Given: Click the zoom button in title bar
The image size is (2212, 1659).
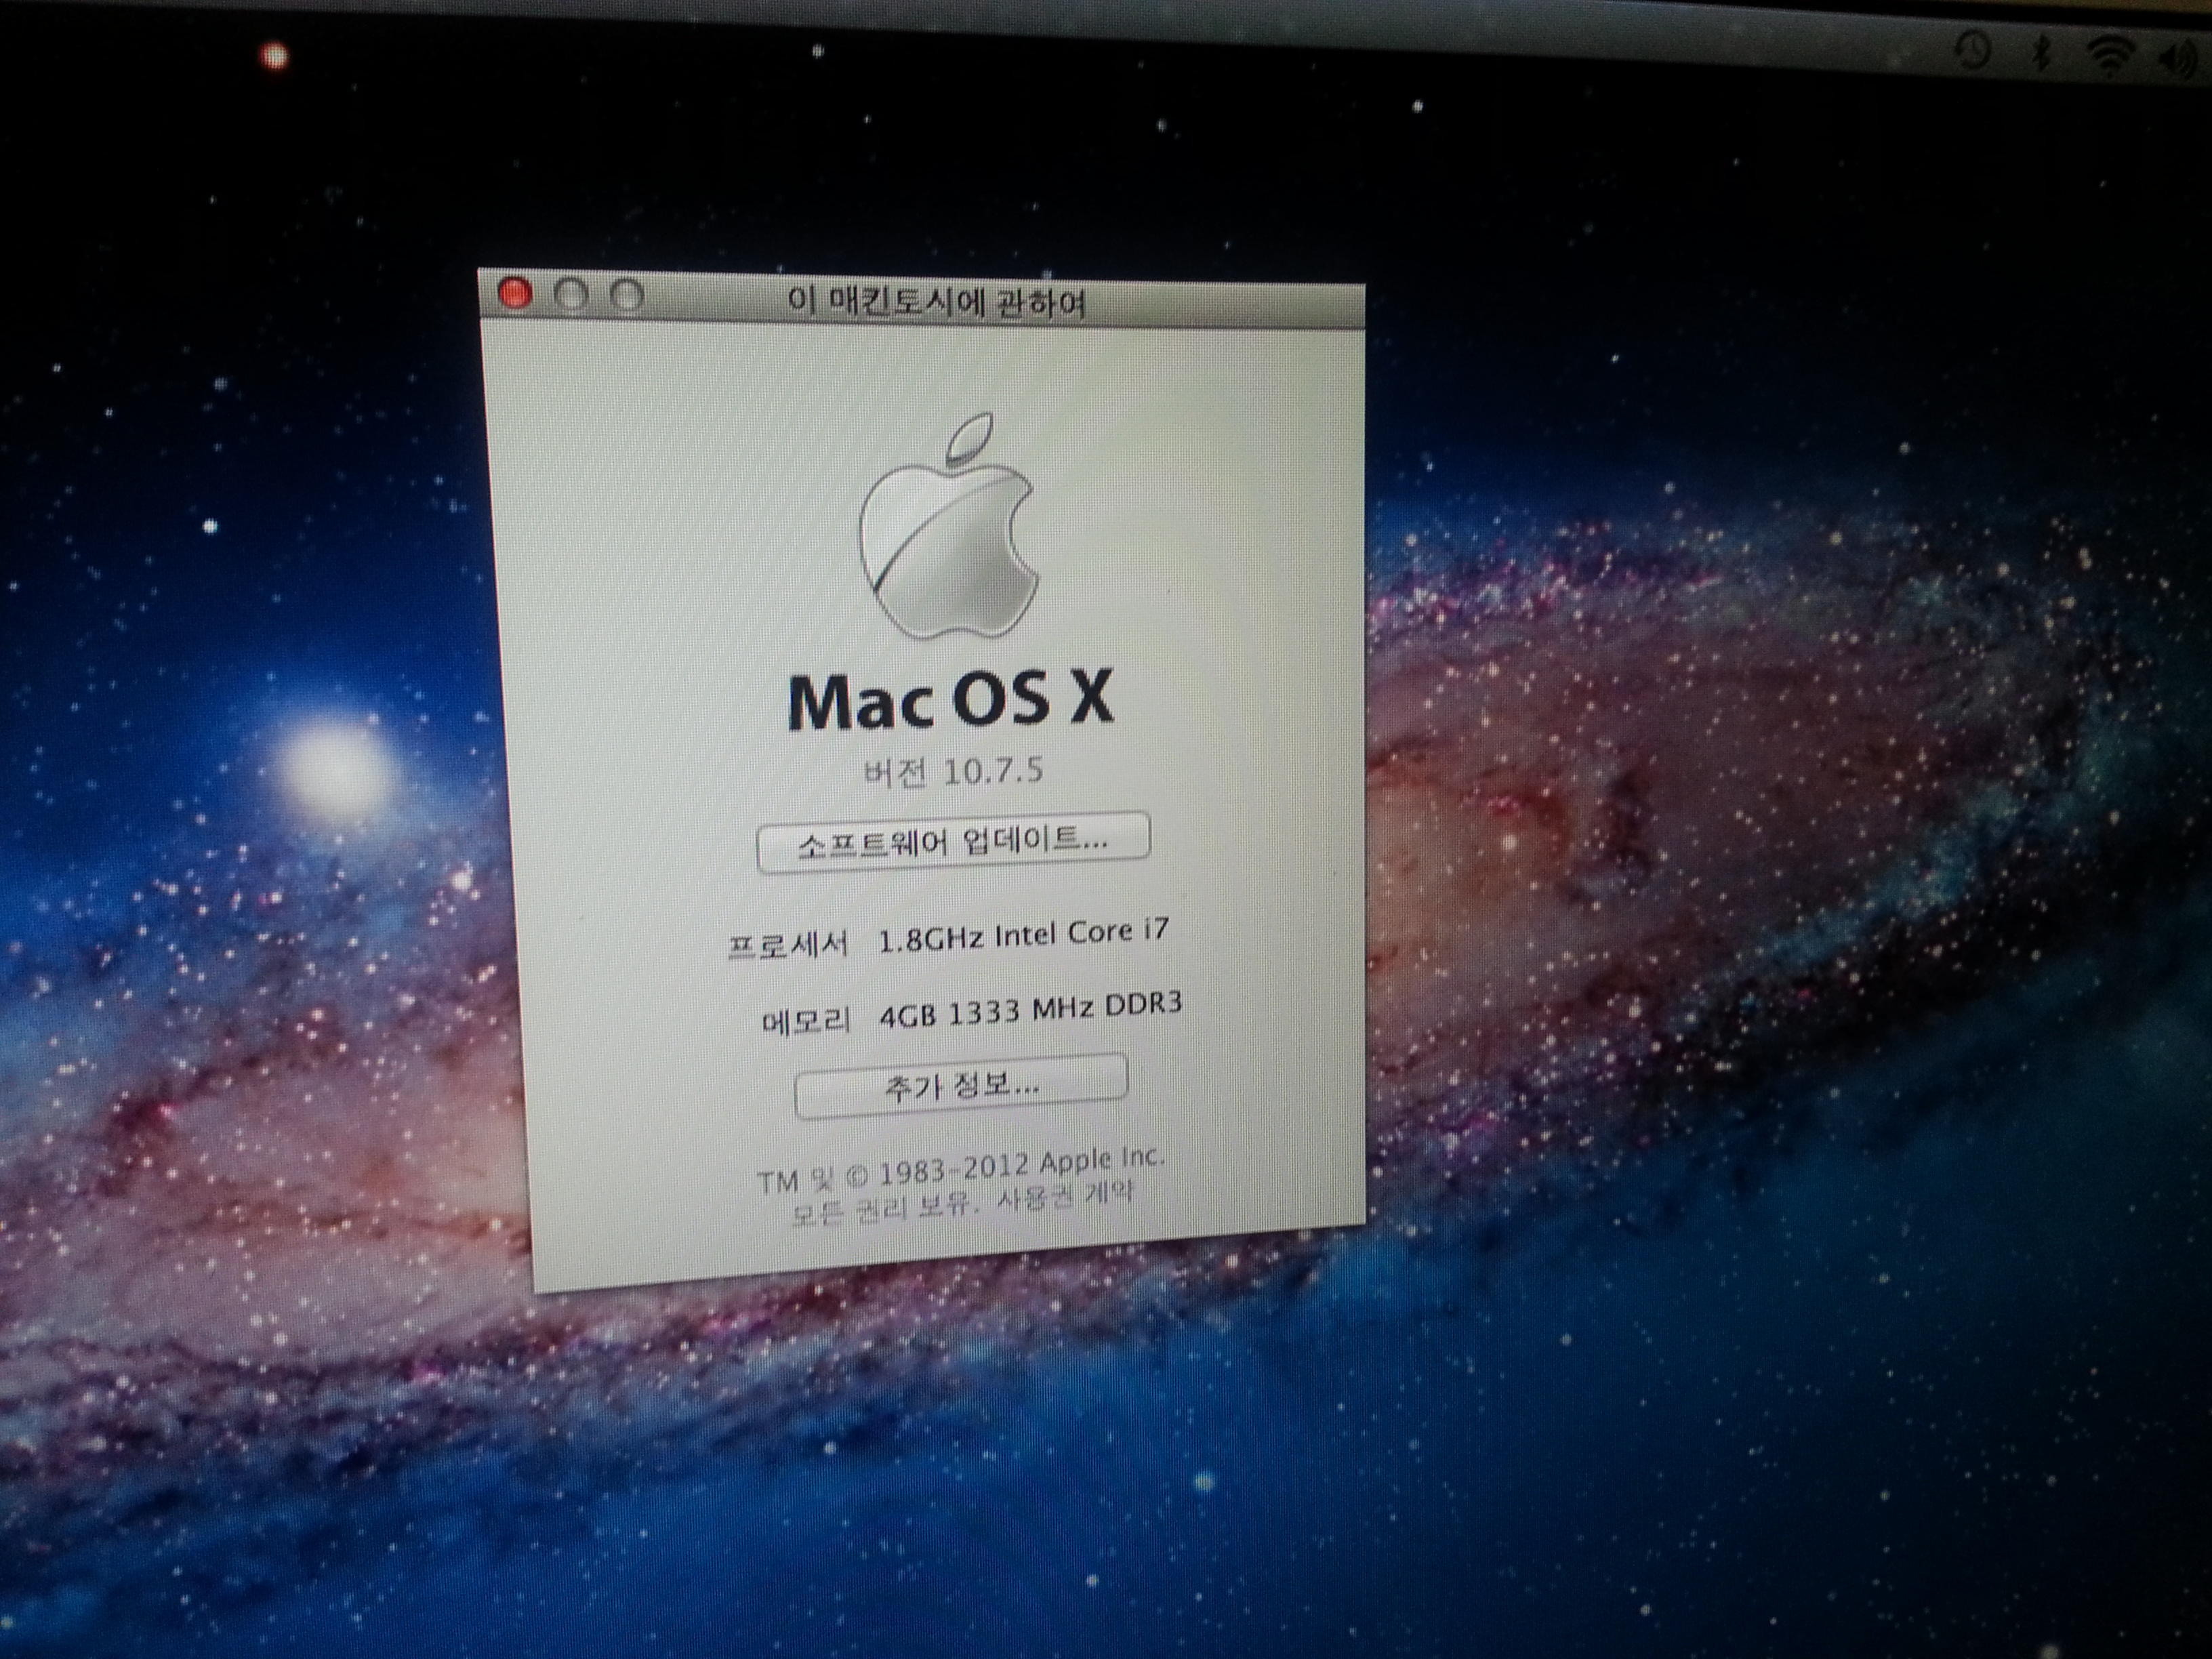Looking at the screenshot, I should click(627, 296).
